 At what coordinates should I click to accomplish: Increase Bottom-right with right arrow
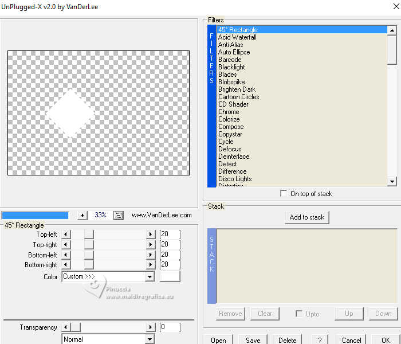(x=150, y=264)
